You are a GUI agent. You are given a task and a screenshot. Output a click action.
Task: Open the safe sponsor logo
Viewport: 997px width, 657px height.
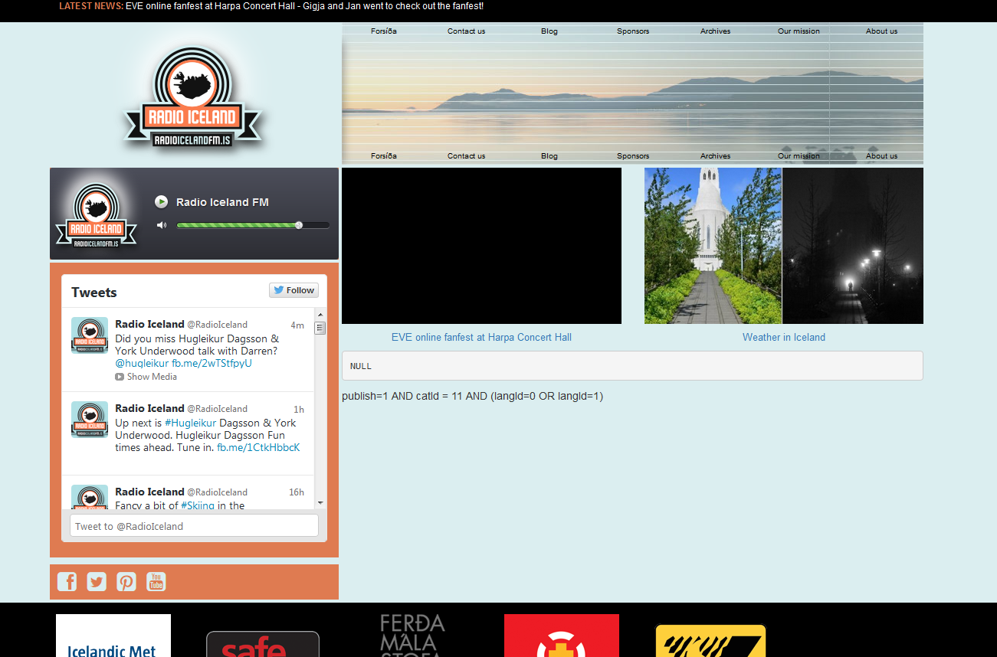263,644
